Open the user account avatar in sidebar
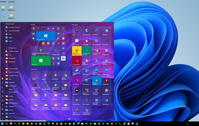The image size is (199, 126). [2, 79]
